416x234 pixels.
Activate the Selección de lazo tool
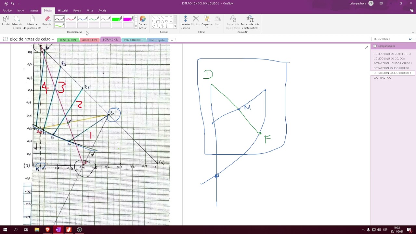[x=17, y=22]
